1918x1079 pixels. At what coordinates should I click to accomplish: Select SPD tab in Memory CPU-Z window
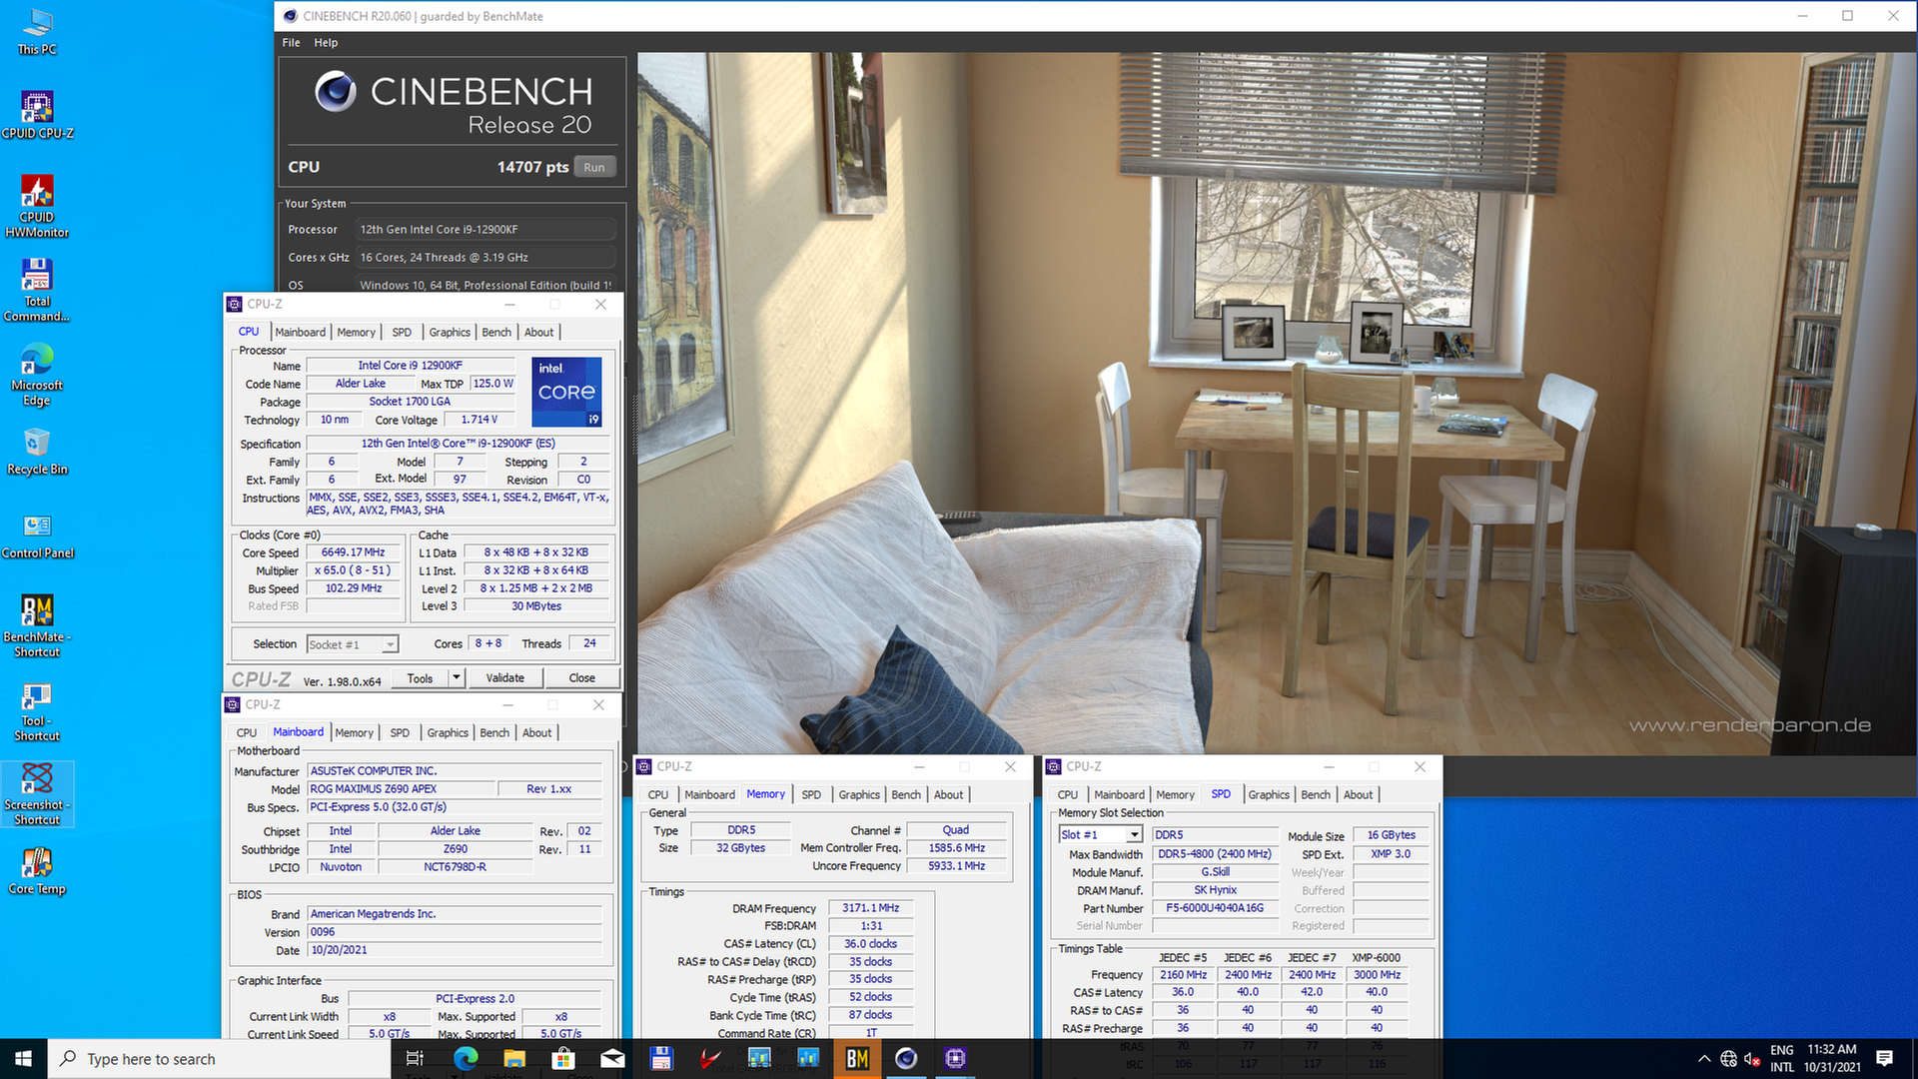(x=811, y=794)
